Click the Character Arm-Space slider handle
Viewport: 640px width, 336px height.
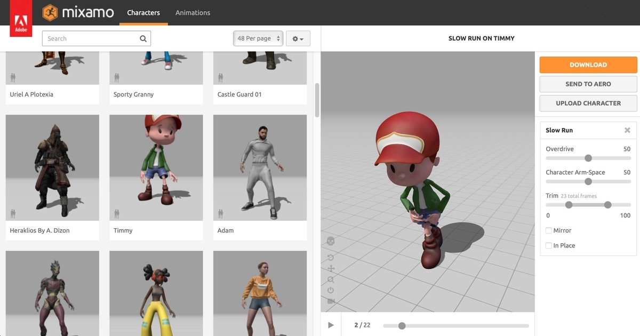(588, 181)
